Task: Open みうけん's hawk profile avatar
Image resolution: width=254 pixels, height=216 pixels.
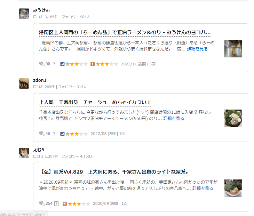Action: pyautogui.click(x=24, y=14)
